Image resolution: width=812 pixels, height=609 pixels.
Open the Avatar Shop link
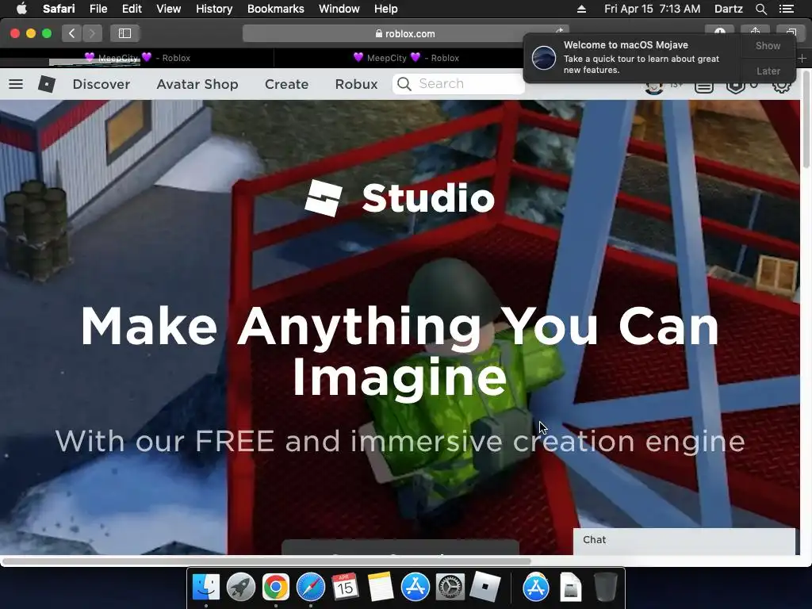pyautogui.click(x=197, y=84)
